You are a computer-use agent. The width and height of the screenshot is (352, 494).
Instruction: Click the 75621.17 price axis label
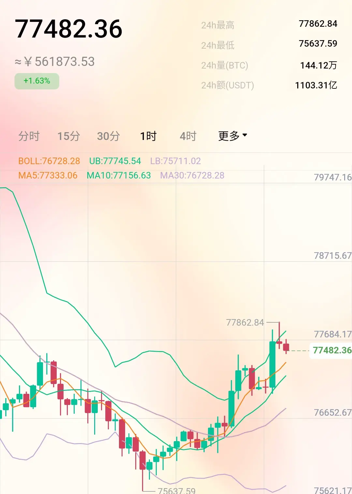[x=333, y=490]
